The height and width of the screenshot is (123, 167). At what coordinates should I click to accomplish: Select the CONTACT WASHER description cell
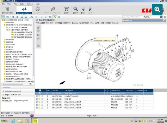[x=84, y=96]
